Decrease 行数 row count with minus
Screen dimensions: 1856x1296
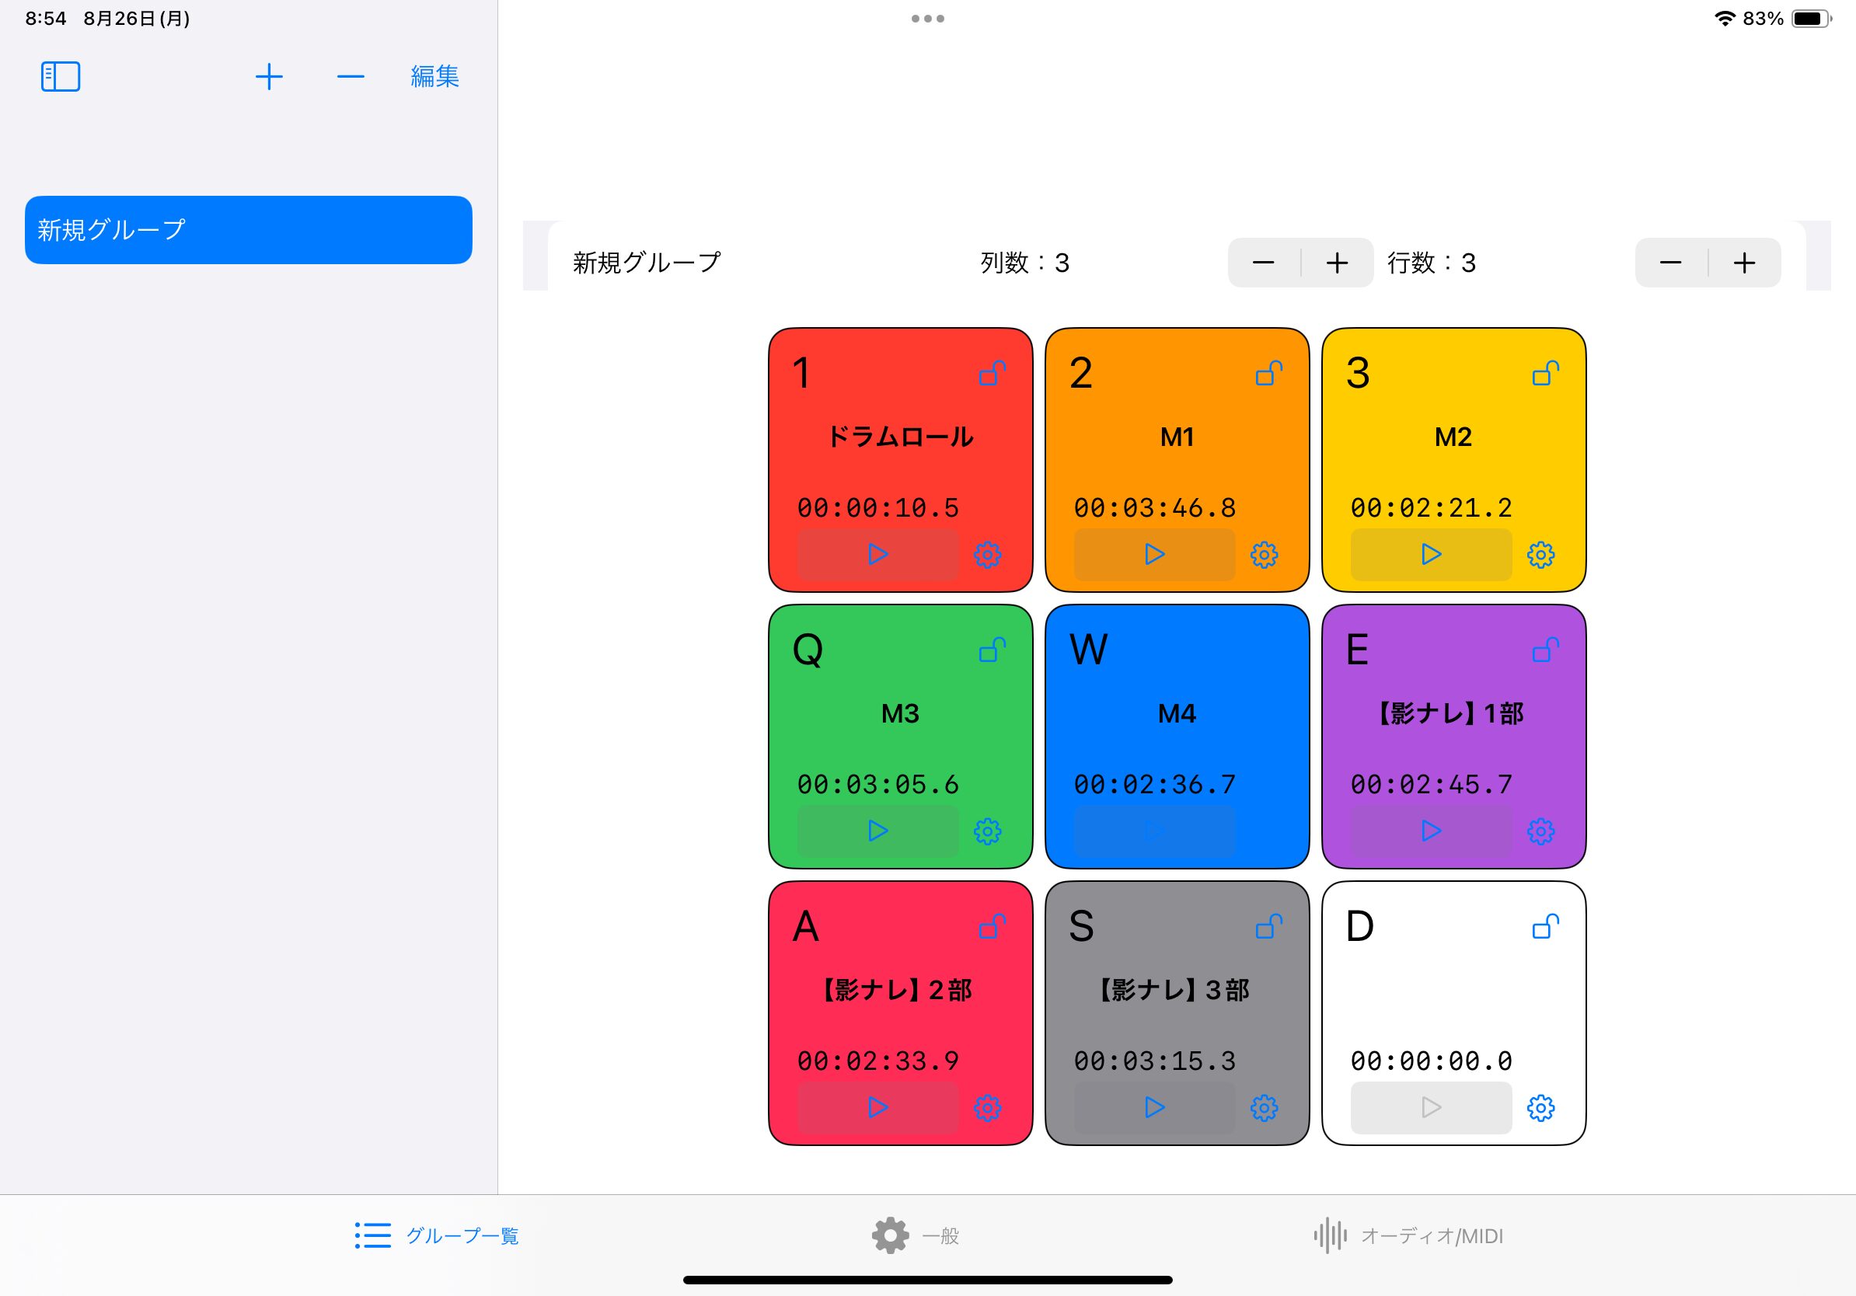tap(1670, 263)
